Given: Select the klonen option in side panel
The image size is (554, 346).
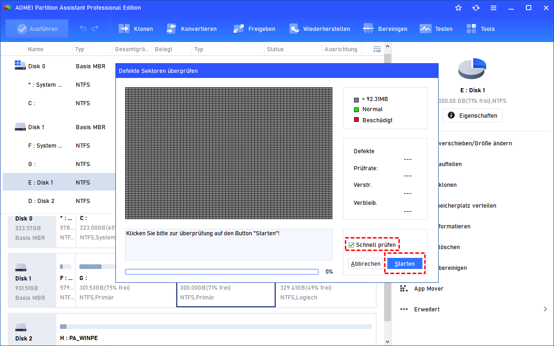Looking at the screenshot, I should pos(448,185).
